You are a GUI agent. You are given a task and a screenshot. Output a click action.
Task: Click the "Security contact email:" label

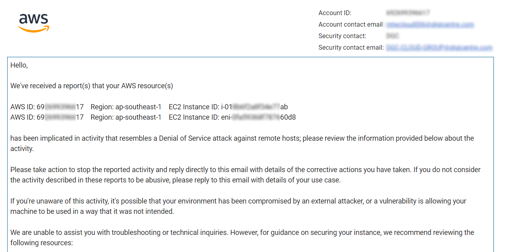click(x=351, y=48)
